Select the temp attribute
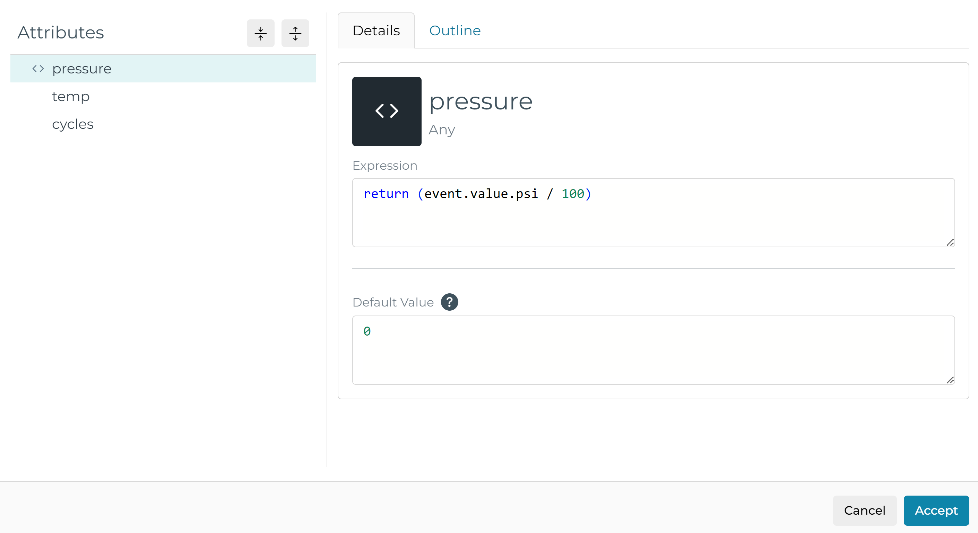 pos(71,96)
